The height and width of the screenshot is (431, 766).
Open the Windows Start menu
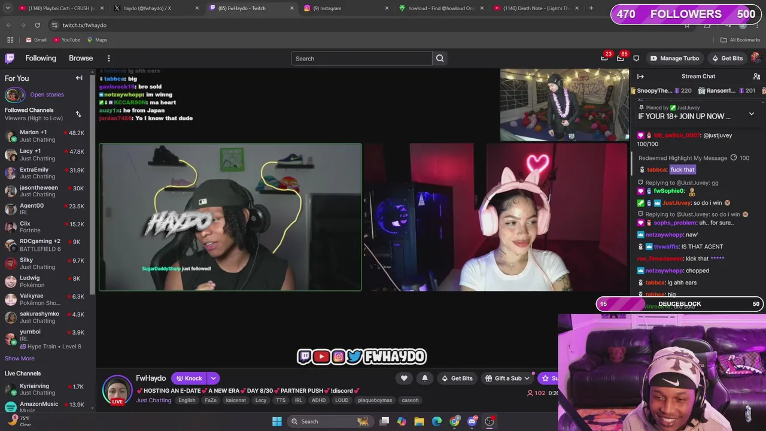[277, 421]
